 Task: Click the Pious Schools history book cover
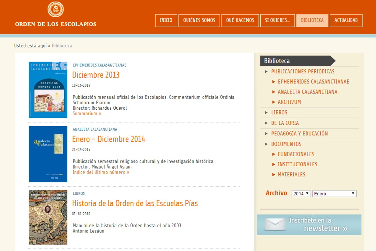[x=48, y=217]
